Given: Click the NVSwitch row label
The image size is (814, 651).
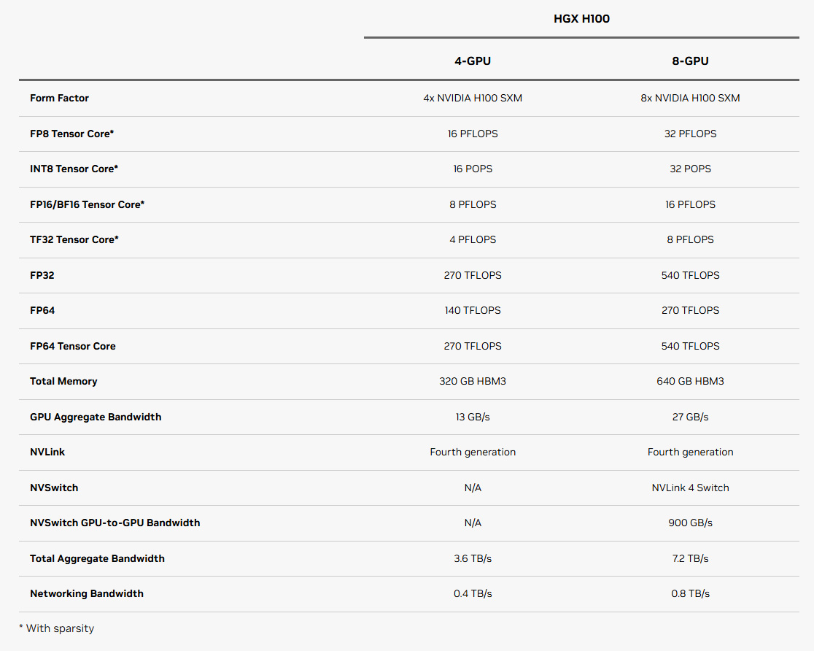Looking at the screenshot, I should pyautogui.click(x=54, y=488).
